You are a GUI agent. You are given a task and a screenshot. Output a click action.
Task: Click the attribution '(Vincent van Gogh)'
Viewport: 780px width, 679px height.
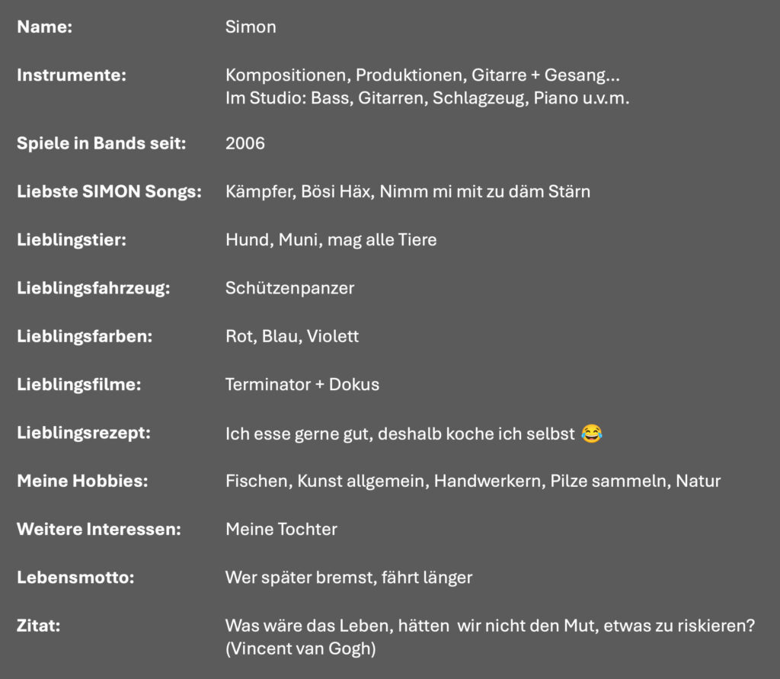tap(301, 649)
